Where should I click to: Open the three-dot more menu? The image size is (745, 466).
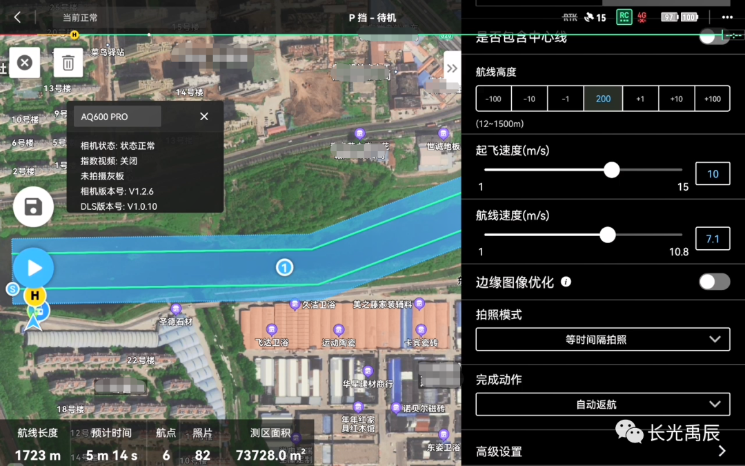point(726,17)
